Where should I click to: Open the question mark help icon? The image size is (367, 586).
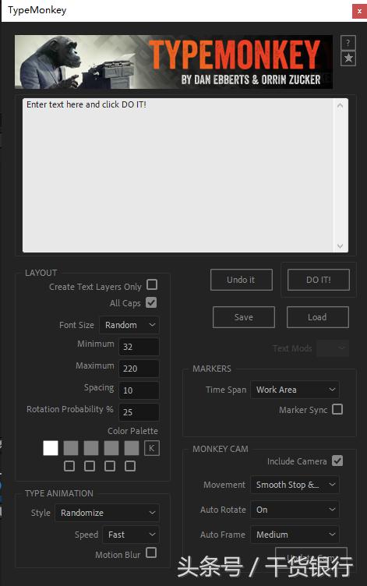(x=348, y=43)
